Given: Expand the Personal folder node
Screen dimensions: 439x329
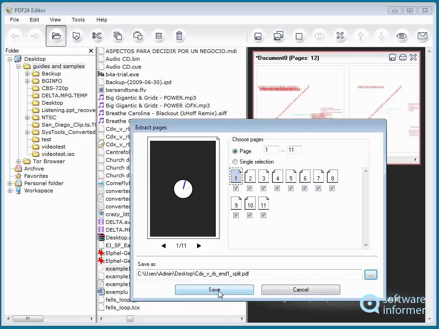Looking at the screenshot, I should pos(10,183).
